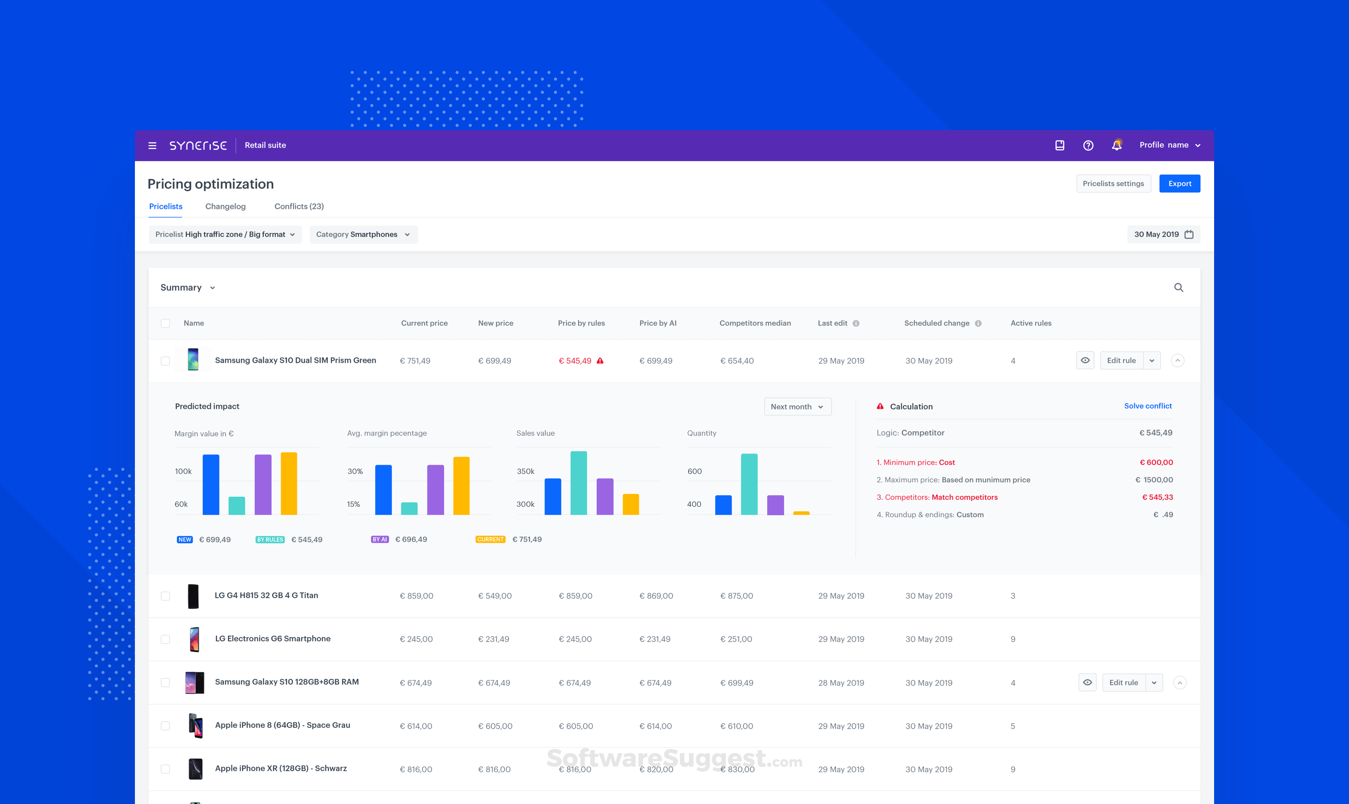The height and width of the screenshot is (804, 1349).
Task: Select all rows using the header checkbox
Action: pos(165,323)
